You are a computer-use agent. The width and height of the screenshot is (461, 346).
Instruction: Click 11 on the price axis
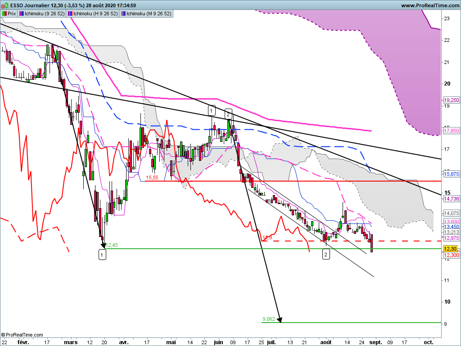pyautogui.click(x=447, y=280)
